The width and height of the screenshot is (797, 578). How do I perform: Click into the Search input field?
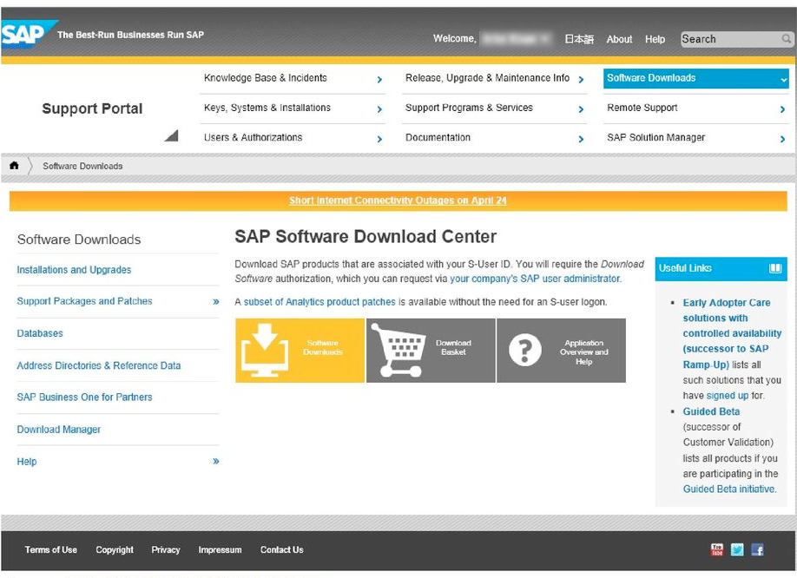coord(730,39)
